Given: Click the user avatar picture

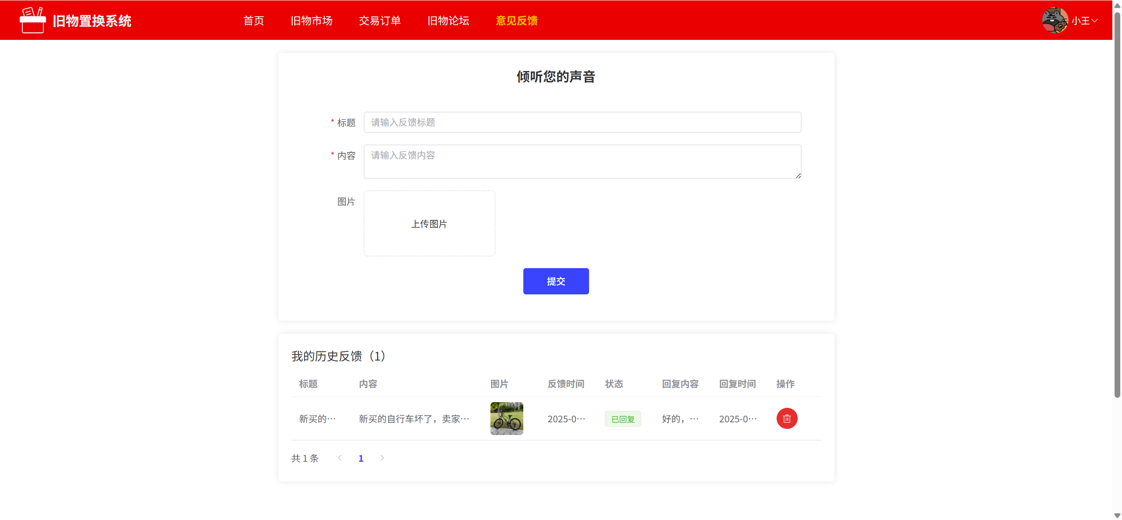Looking at the screenshot, I should [x=1055, y=20].
